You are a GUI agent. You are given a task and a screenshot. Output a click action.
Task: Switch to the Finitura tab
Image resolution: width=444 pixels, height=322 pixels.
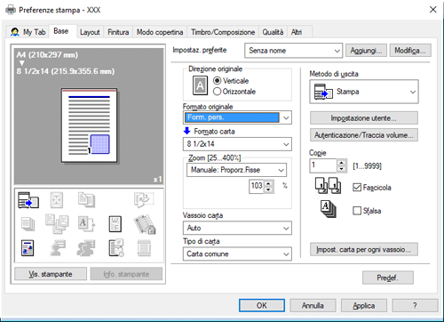(x=118, y=32)
